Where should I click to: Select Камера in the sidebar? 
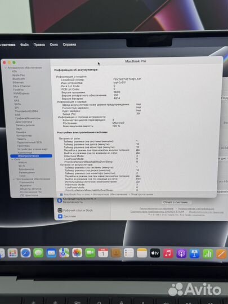pos(21,132)
